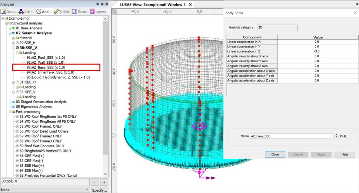
Task: Expand the 29:SSE_H loadcase node
Action: 14,43
